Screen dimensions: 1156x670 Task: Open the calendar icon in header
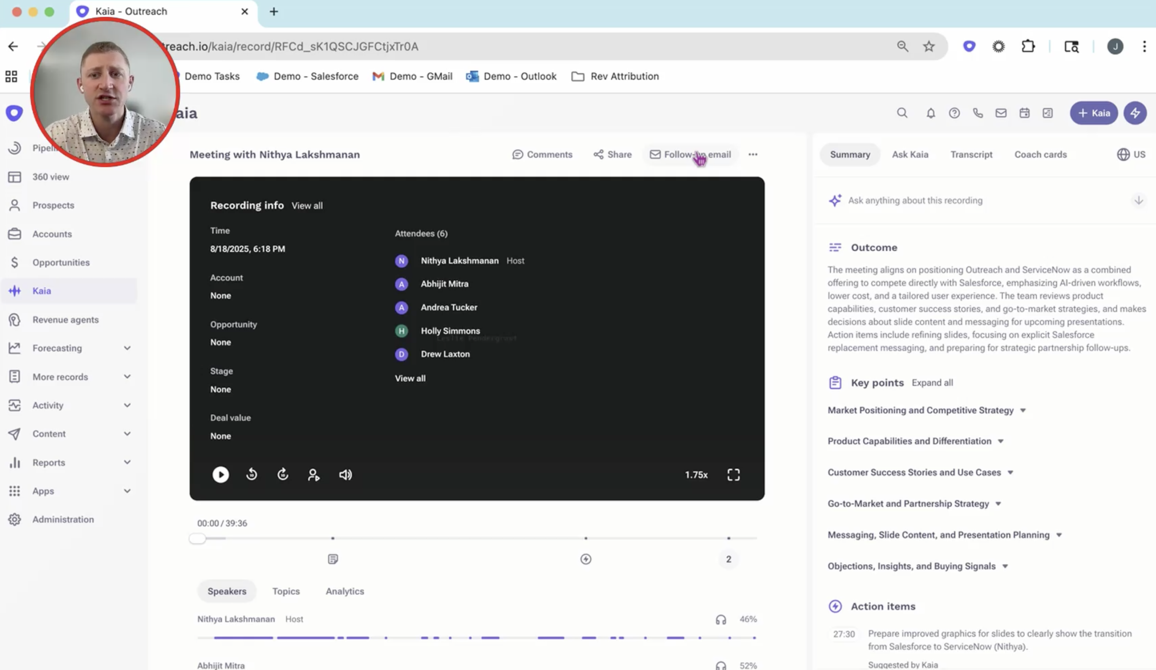(1024, 113)
